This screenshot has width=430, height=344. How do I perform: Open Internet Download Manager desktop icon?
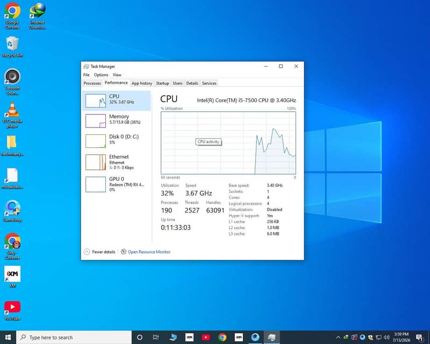38,16
